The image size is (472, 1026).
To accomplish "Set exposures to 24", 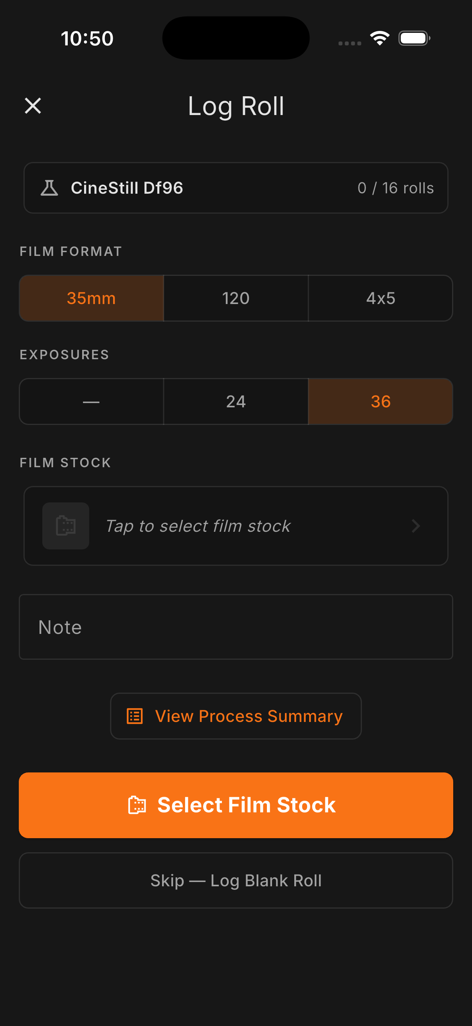I will (236, 401).
